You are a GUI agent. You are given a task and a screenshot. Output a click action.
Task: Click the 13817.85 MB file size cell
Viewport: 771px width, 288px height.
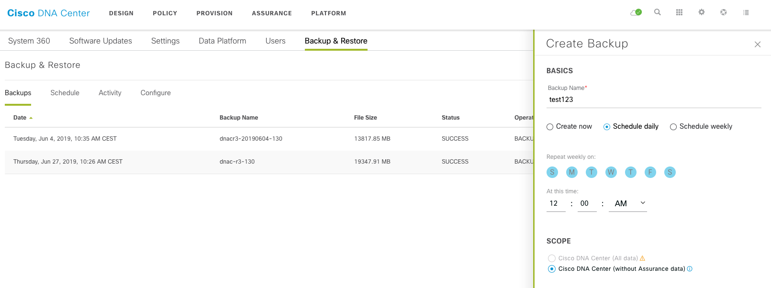point(372,139)
